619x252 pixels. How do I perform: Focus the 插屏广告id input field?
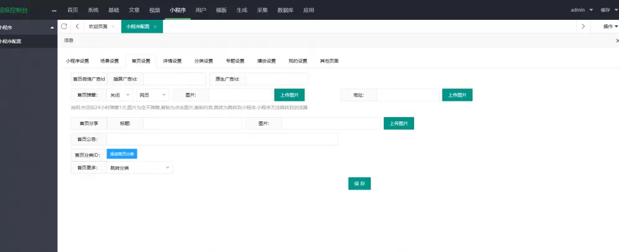(174, 79)
